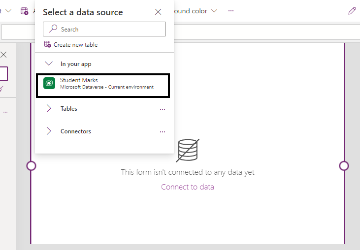360x250 pixels.
Task: Click the Create new table icon
Action: click(48, 45)
